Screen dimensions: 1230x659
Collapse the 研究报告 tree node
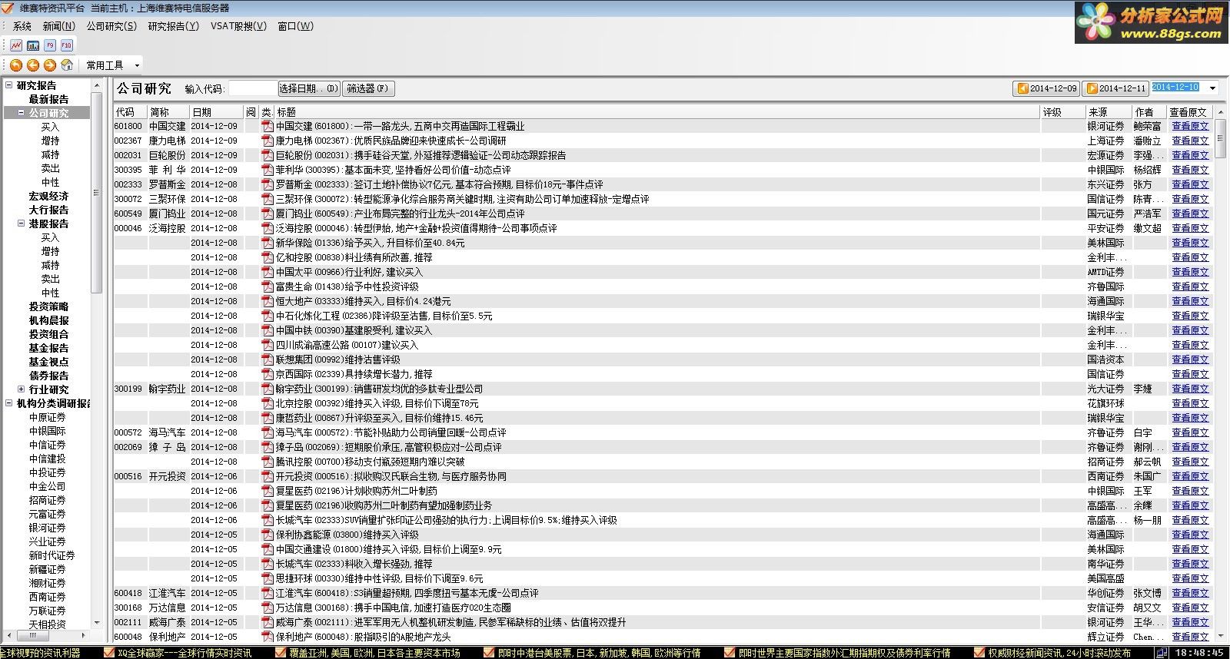9,85
